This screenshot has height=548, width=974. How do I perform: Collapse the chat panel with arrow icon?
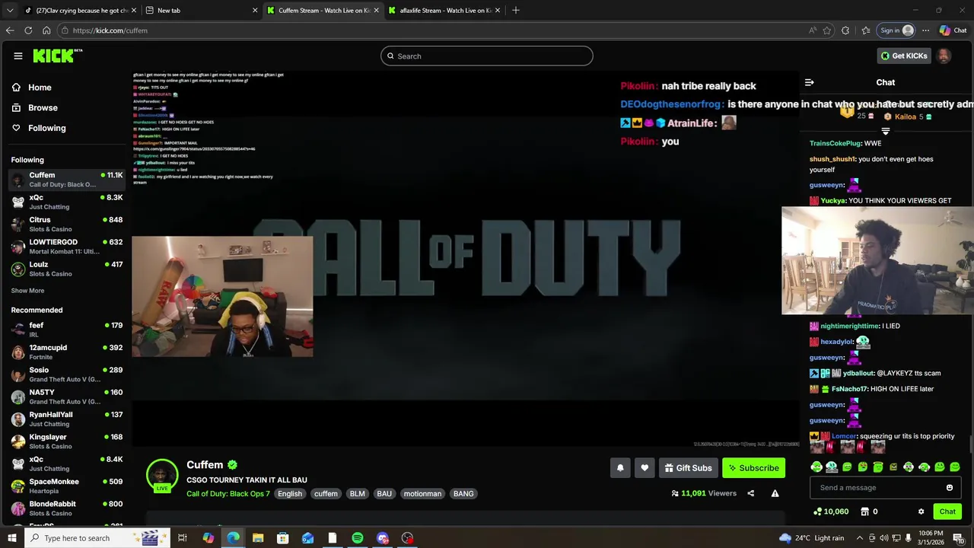pos(810,82)
